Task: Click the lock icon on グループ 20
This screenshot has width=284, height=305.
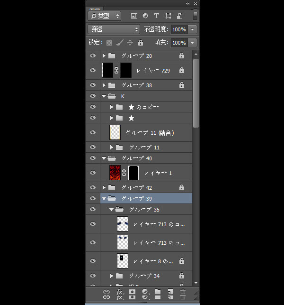Action: tap(182, 55)
